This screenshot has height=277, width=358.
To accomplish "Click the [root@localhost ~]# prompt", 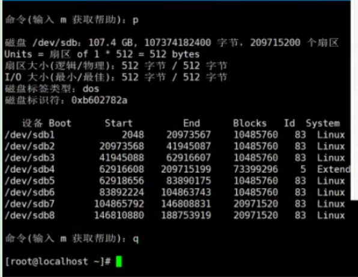I will (x=58, y=261).
